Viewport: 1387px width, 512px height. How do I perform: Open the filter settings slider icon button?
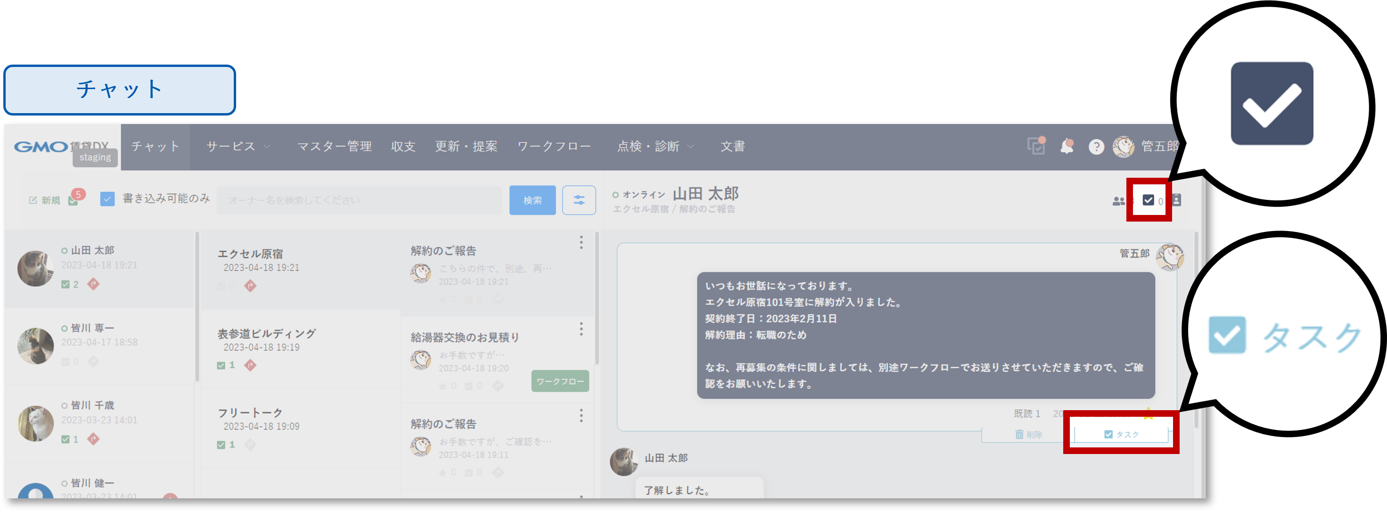pyautogui.click(x=579, y=200)
